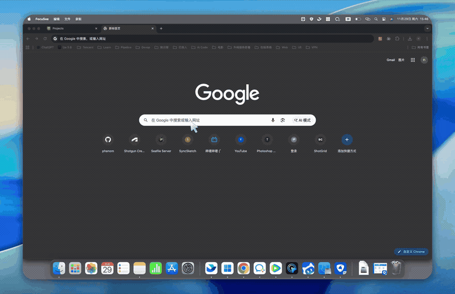Open the Seafile Server shortcut
This screenshot has height=294, width=455.
(x=161, y=143)
